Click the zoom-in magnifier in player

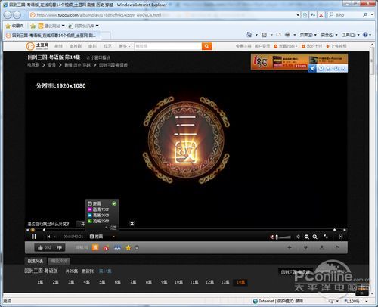click(x=315, y=237)
